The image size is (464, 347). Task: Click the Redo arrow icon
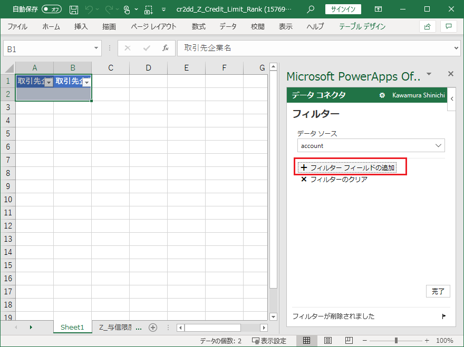(109, 9)
